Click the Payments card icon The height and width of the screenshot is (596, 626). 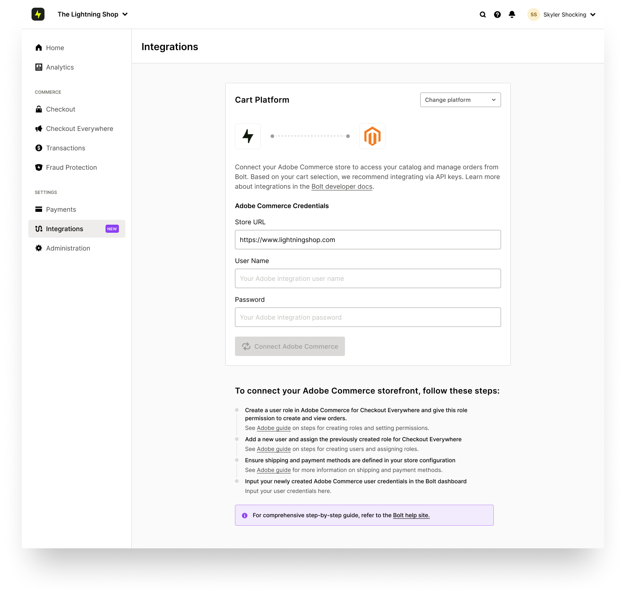coord(39,209)
